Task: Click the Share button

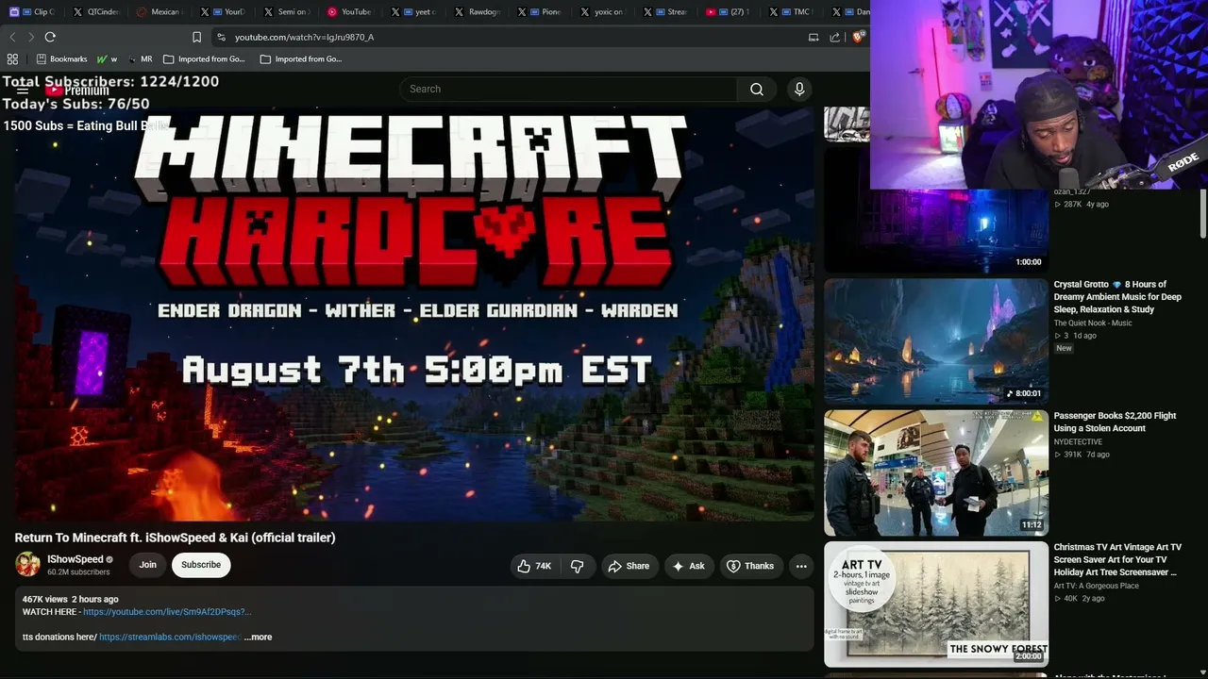Action: pos(629,566)
